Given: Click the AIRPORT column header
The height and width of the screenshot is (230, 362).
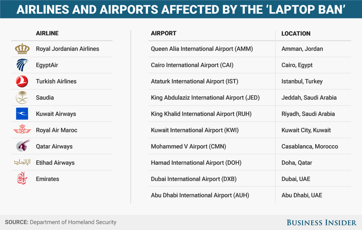Looking at the screenshot, I should click(163, 33).
